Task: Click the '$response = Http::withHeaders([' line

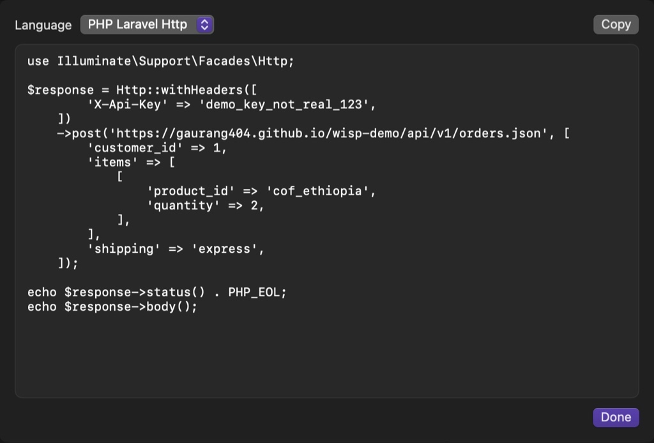Action: [x=142, y=90]
